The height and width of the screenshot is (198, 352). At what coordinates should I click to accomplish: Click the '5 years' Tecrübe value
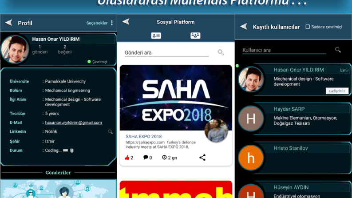[52, 114]
